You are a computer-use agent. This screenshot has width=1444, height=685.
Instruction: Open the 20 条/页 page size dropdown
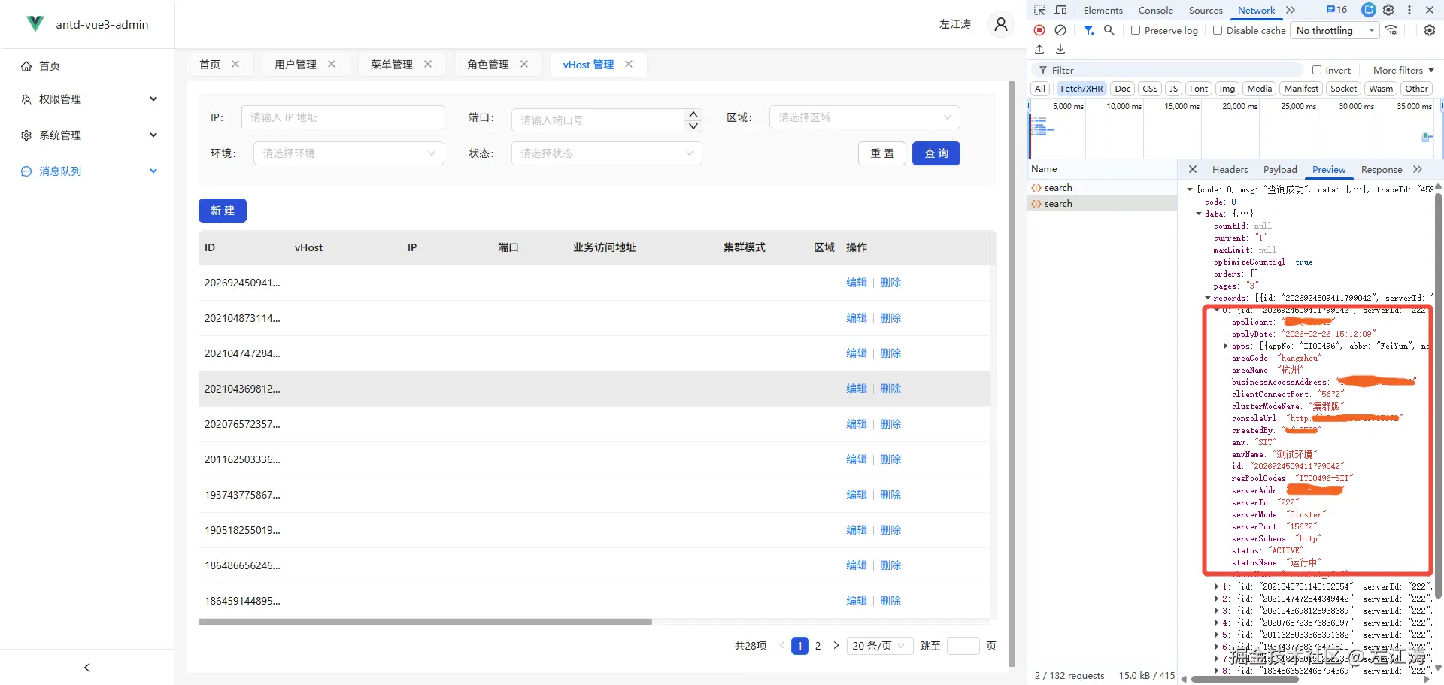click(x=879, y=645)
